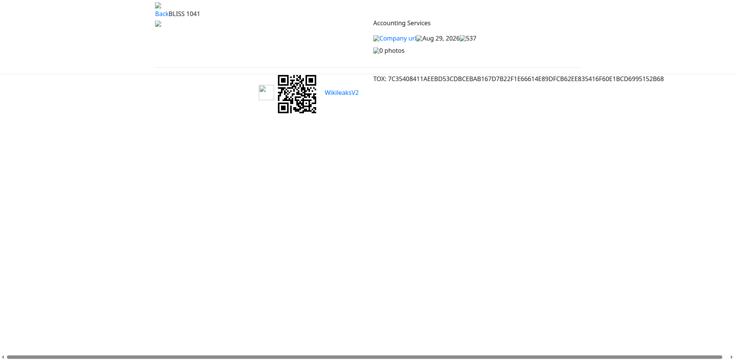Click the views icon before 537

[463, 38]
